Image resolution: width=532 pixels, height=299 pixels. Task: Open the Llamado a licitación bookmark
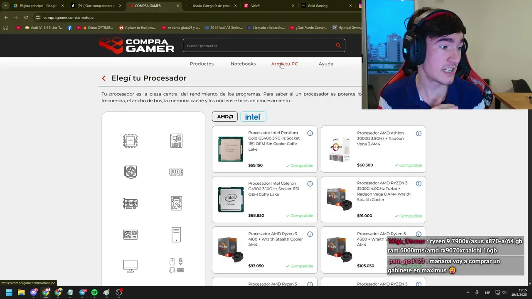pos(266,28)
